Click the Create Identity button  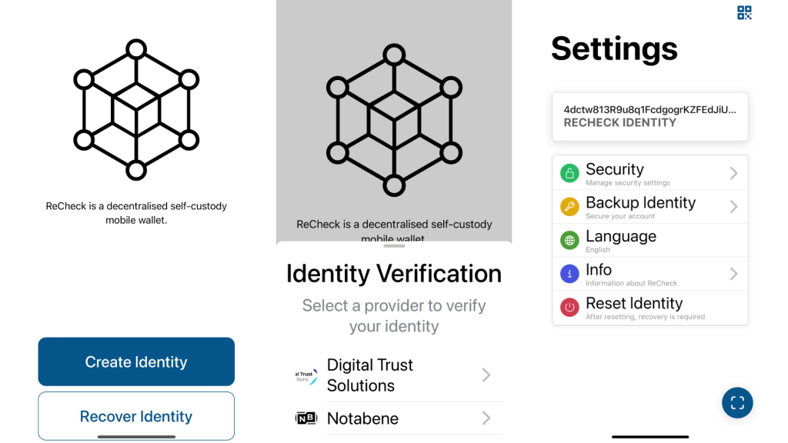click(135, 361)
